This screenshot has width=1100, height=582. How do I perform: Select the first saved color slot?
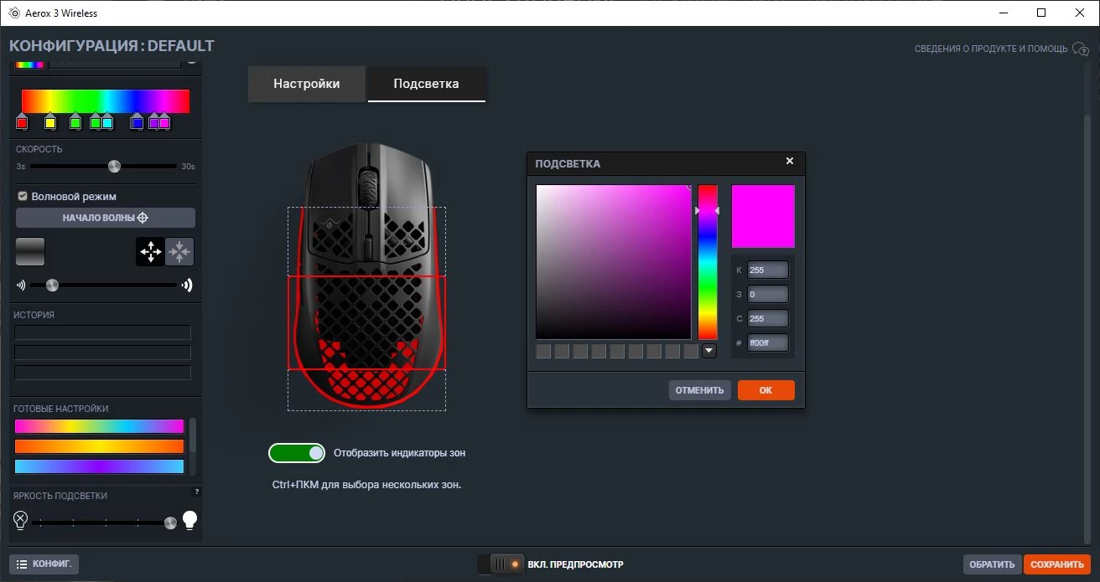543,351
